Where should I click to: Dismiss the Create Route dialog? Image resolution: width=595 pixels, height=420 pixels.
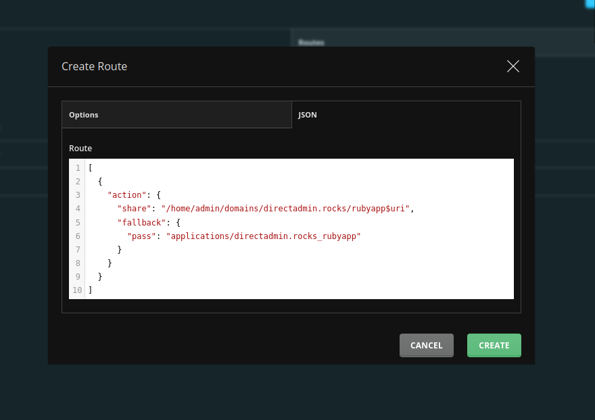tap(513, 66)
